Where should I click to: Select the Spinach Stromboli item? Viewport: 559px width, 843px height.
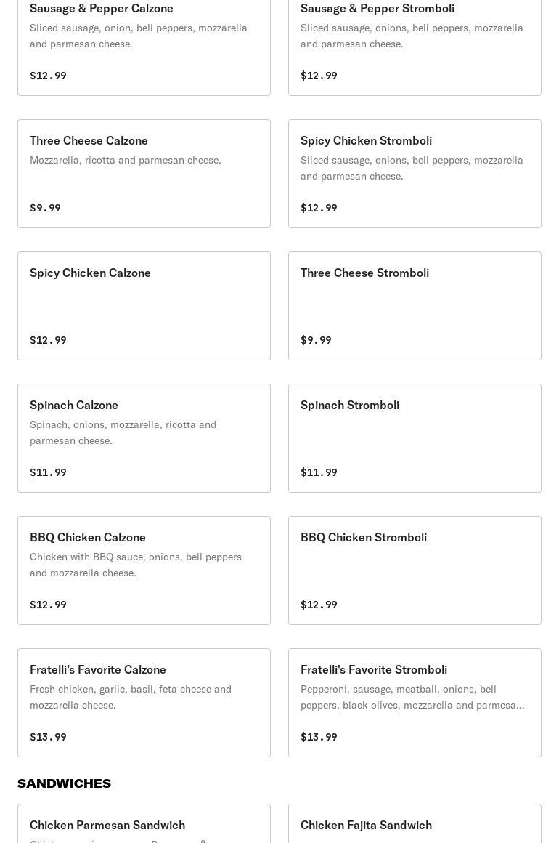415,438
